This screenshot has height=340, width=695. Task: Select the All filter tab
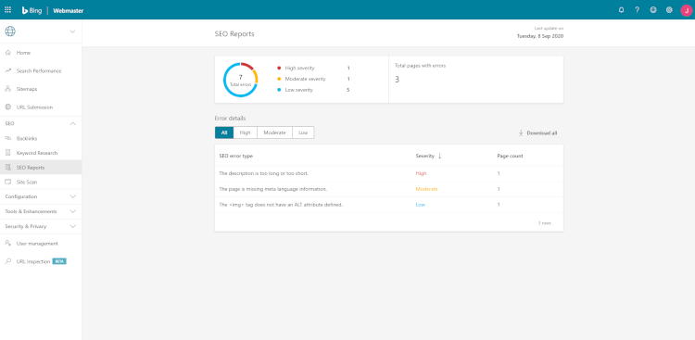(224, 132)
